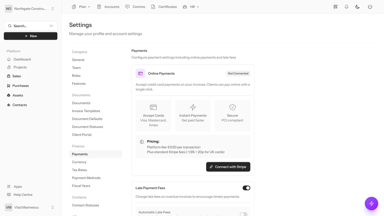
Task: Click the Purchases cart icon
Action: (x=9, y=86)
